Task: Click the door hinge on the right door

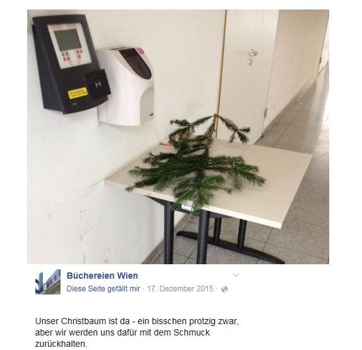Action: click(x=266, y=113)
